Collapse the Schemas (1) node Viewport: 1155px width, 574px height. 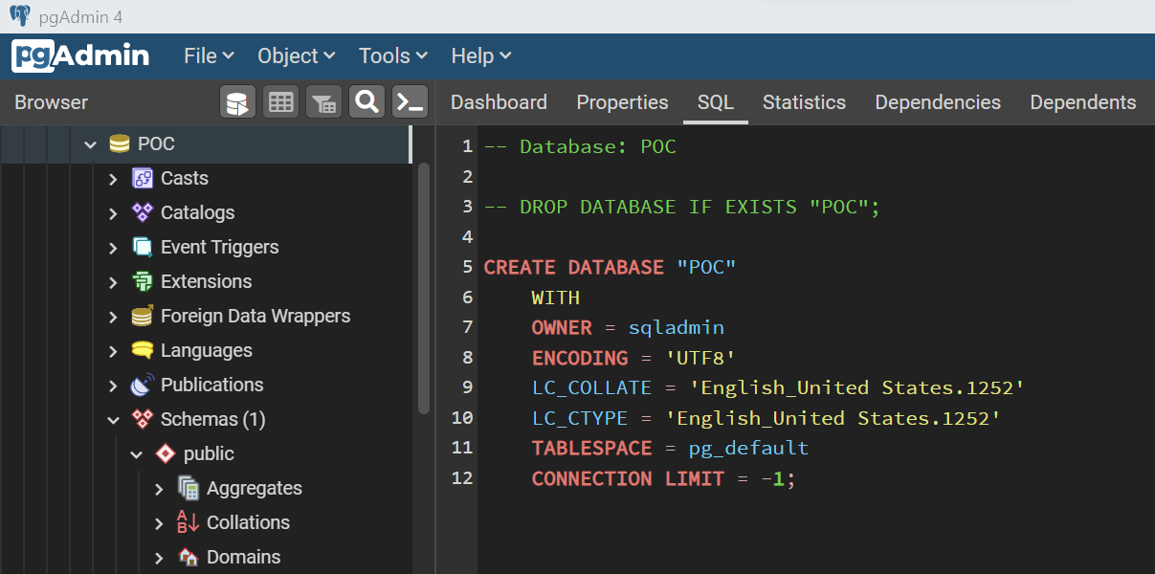coord(114,420)
